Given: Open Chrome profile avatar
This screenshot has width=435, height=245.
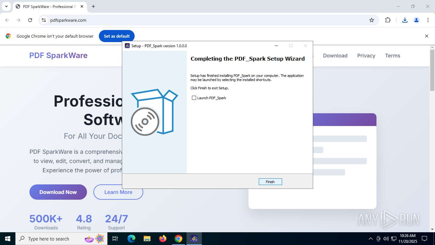Looking at the screenshot, I should pos(416,20).
